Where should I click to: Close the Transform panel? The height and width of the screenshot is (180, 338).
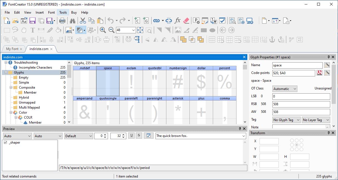pyautogui.click(x=334, y=133)
